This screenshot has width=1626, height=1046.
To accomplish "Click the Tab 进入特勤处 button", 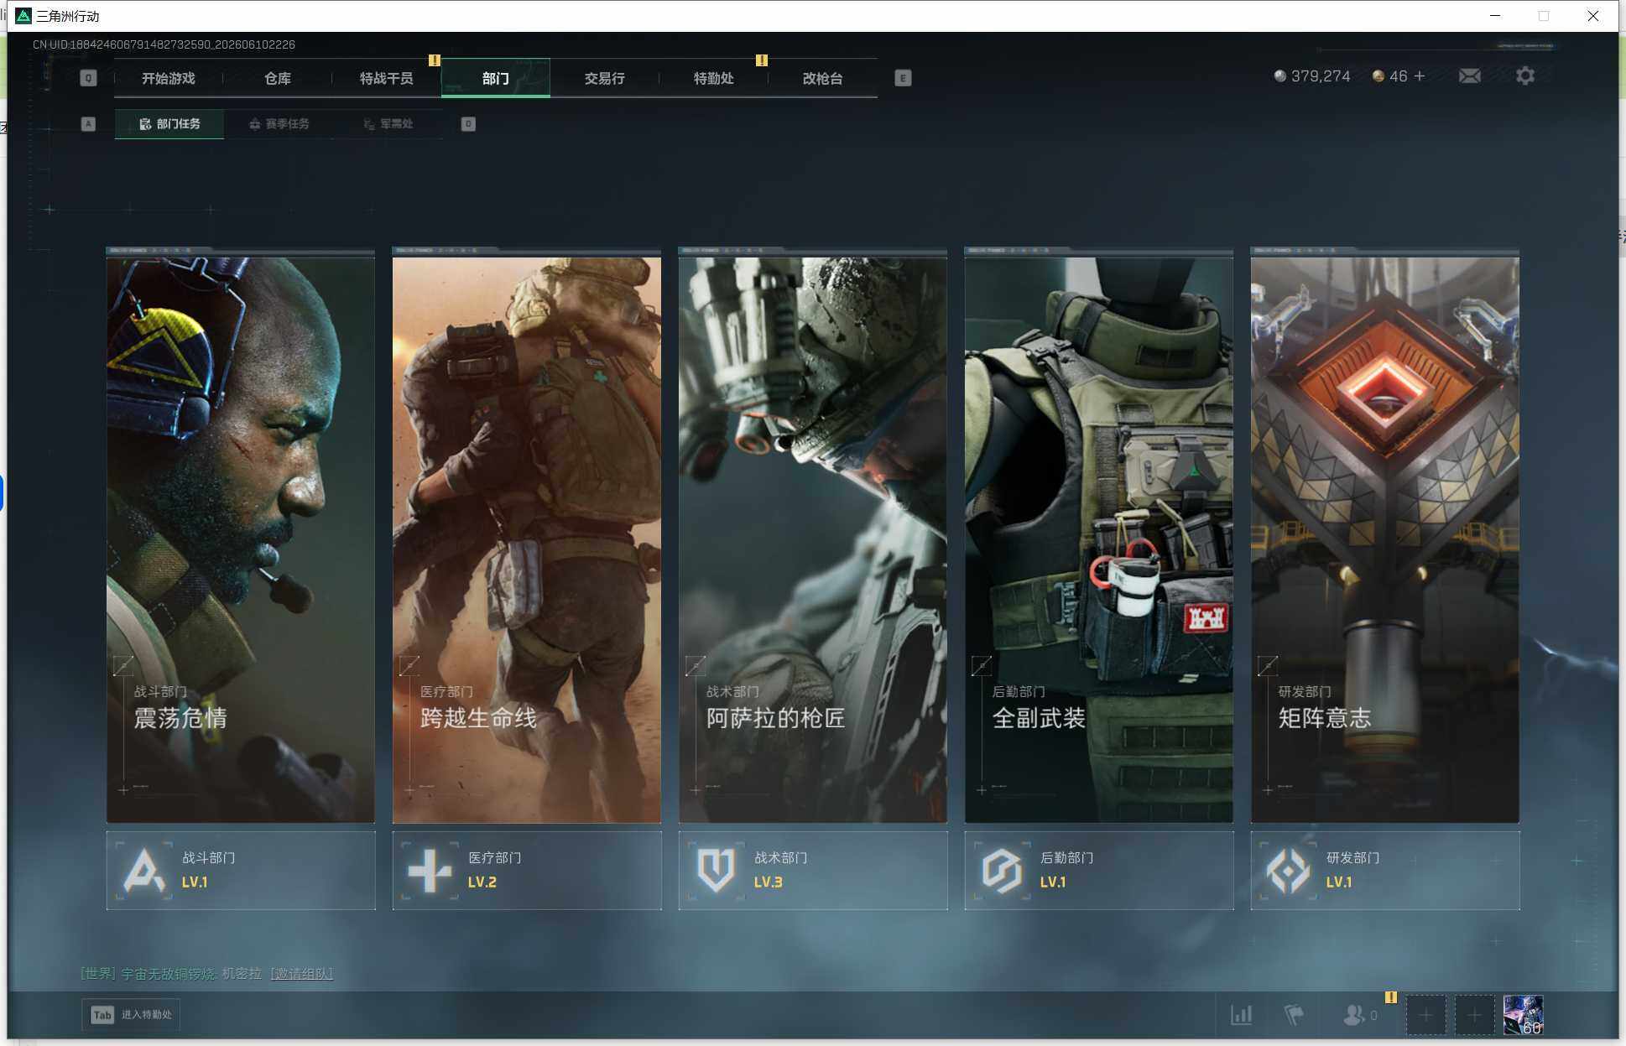I will [131, 1015].
